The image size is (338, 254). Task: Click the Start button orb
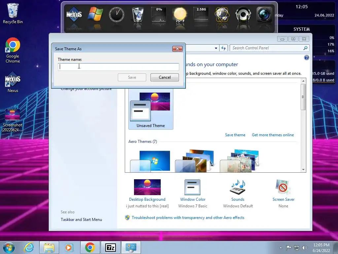coord(9,247)
